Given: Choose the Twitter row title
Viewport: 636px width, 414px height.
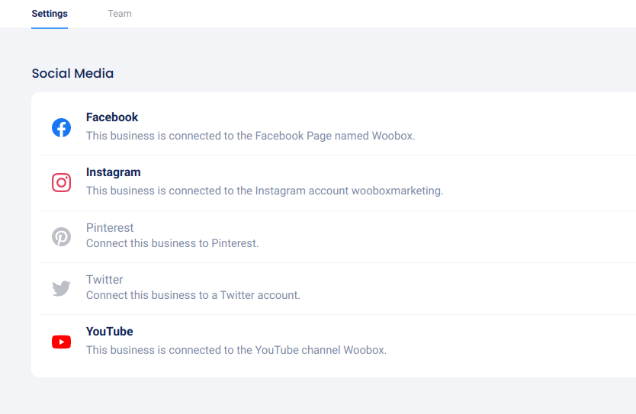Looking at the screenshot, I should (104, 280).
